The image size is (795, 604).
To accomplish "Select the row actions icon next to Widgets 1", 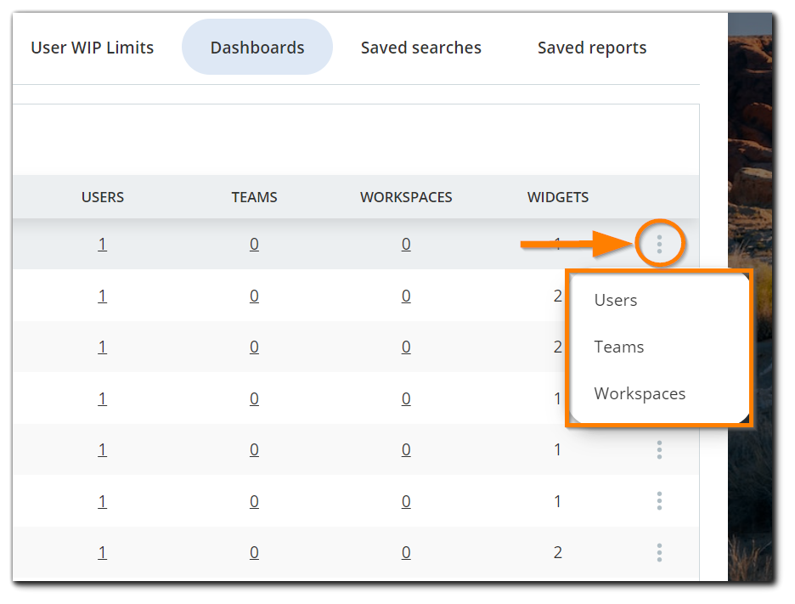I will (660, 449).
